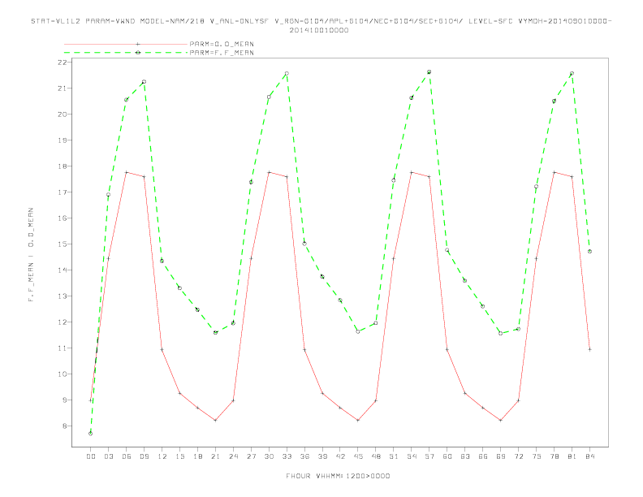The image size is (643, 497).
Task: Click the green F.F_MEAN peak marker at hour 57
Action: pyautogui.click(x=429, y=72)
